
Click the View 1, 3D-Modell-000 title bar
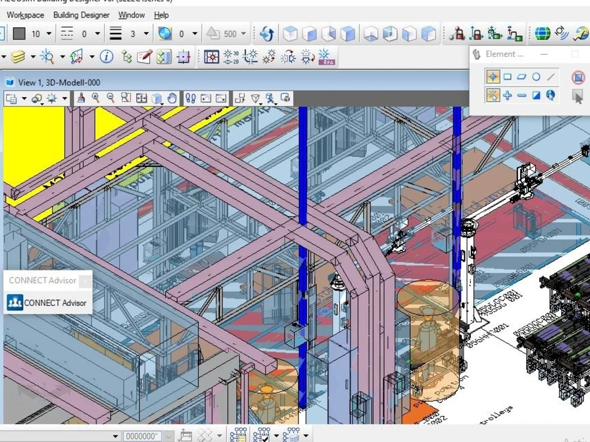tap(60, 83)
